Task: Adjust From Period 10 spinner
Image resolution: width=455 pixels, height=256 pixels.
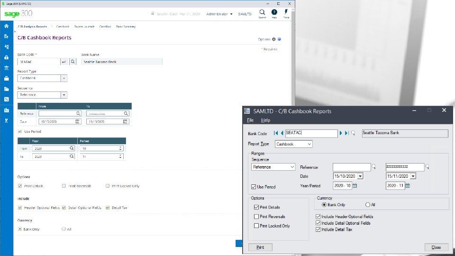Action: click(x=120, y=148)
